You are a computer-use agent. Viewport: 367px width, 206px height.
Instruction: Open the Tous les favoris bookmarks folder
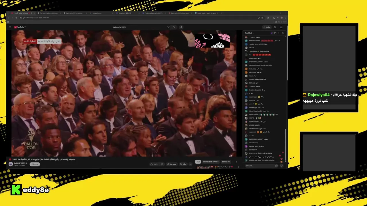280,22
